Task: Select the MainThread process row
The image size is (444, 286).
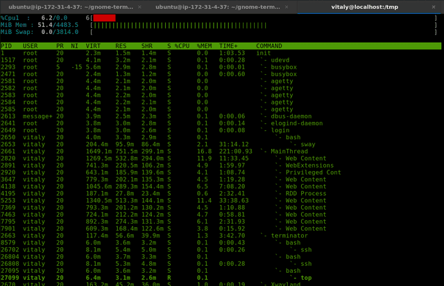Action: tap(221, 152)
